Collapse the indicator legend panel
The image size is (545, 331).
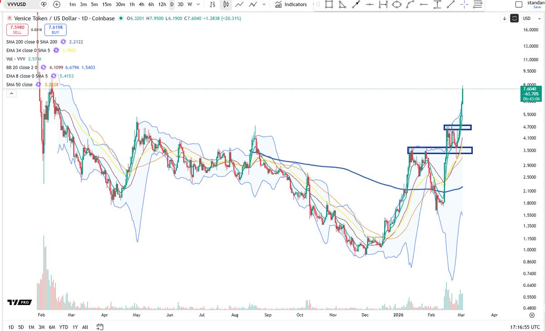click(11, 93)
